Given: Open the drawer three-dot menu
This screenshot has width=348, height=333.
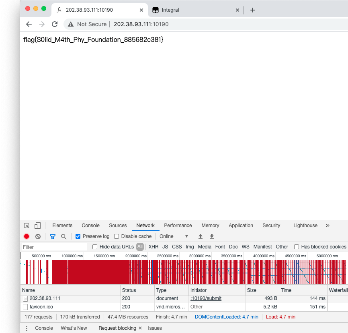Looking at the screenshot, I should click(27, 328).
